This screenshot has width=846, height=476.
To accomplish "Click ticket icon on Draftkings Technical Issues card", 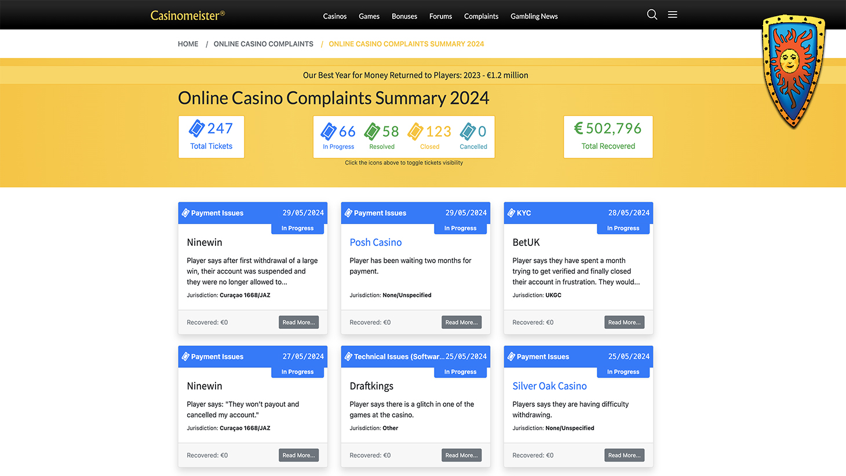I will click(x=348, y=357).
